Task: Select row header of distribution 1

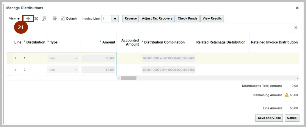Action: pyautogui.click(x=10, y=58)
